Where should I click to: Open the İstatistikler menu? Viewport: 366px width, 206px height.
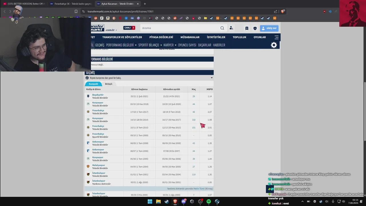point(216,37)
